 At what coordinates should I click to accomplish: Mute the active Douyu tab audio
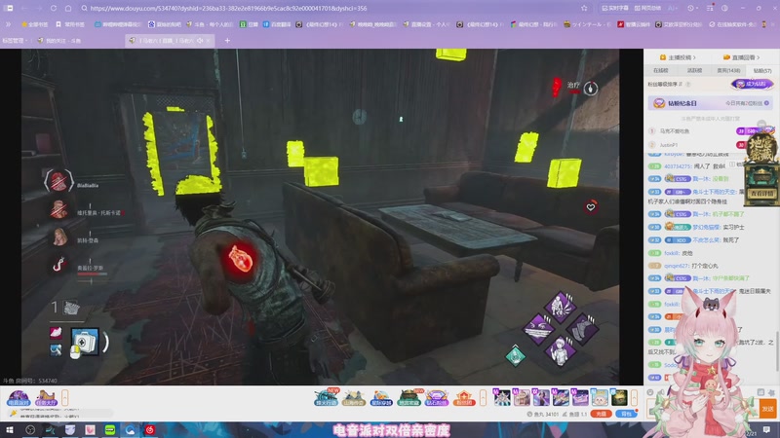[x=200, y=41]
